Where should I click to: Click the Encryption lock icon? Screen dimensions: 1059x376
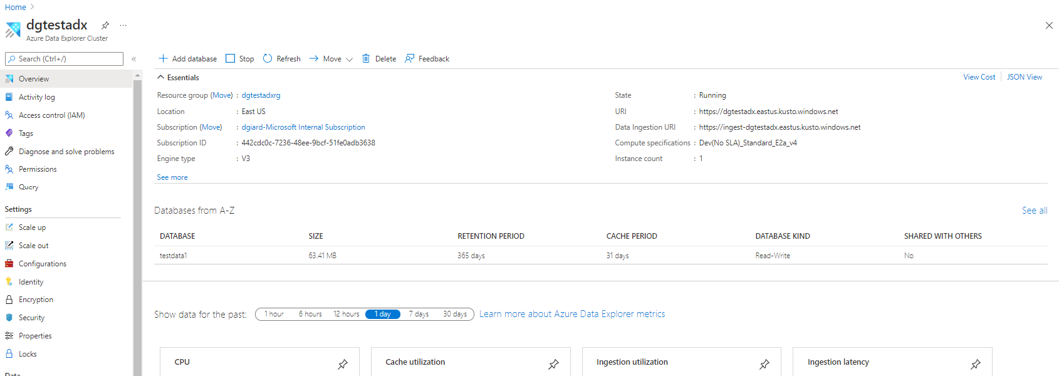point(9,300)
